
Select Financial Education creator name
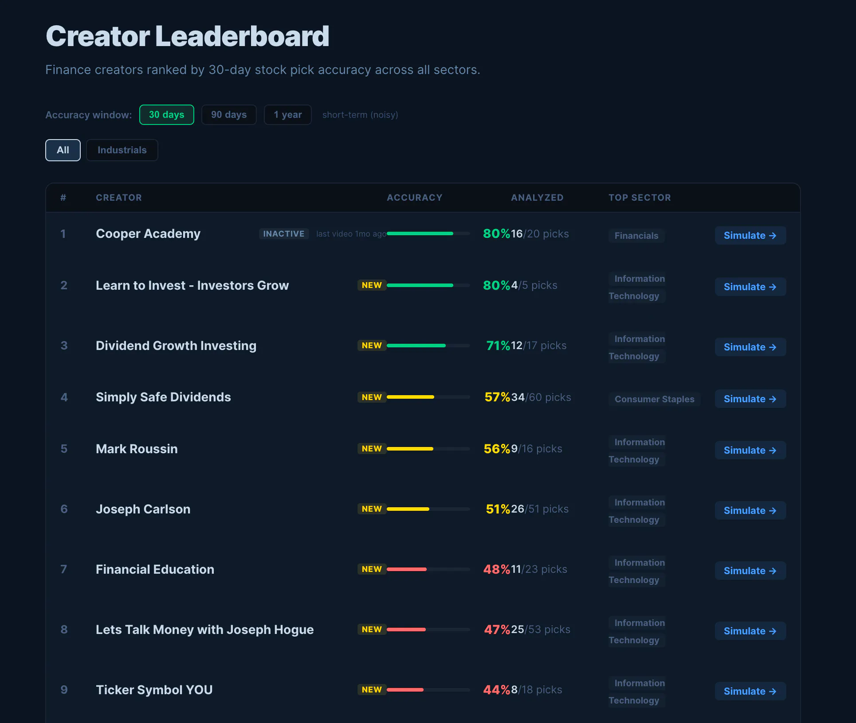tap(155, 569)
